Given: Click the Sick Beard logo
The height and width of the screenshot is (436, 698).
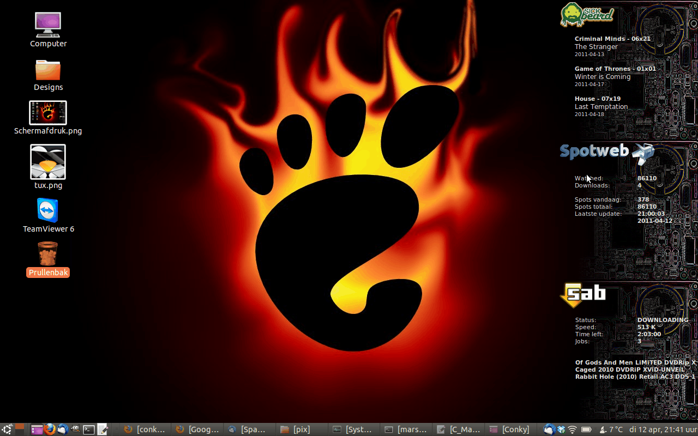Looking at the screenshot, I should pyautogui.click(x=587, y=14).
